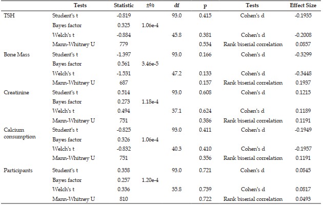Select Creatinine Student's t p value 0.608
323x205 pixels.
(205, 92)
